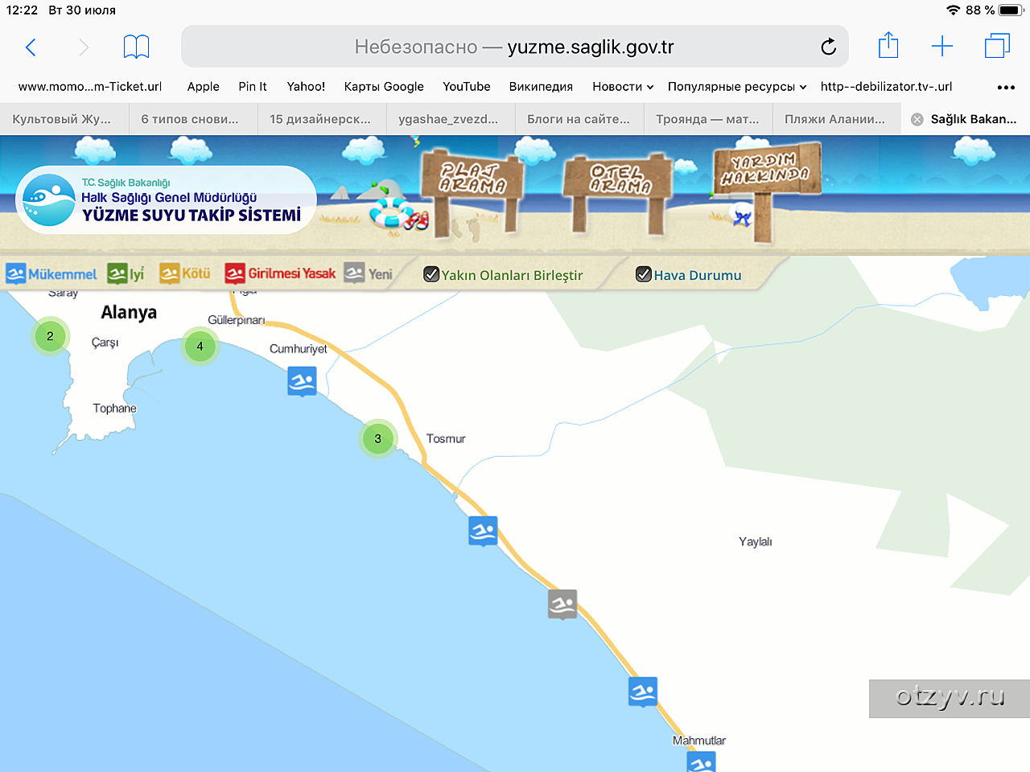Click the Çarşı label on map
Image resolution: width=1030 pixels, height=772 pixels.
[x=105, y=343]
